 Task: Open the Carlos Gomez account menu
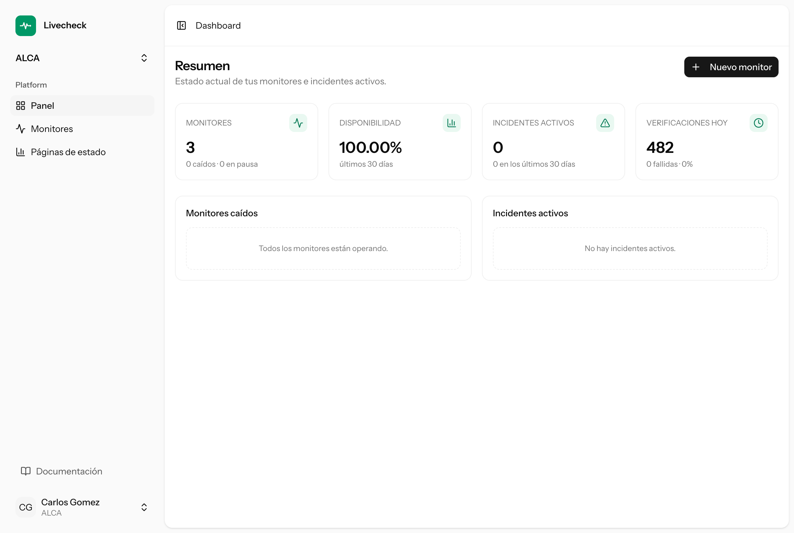(82, 507)
